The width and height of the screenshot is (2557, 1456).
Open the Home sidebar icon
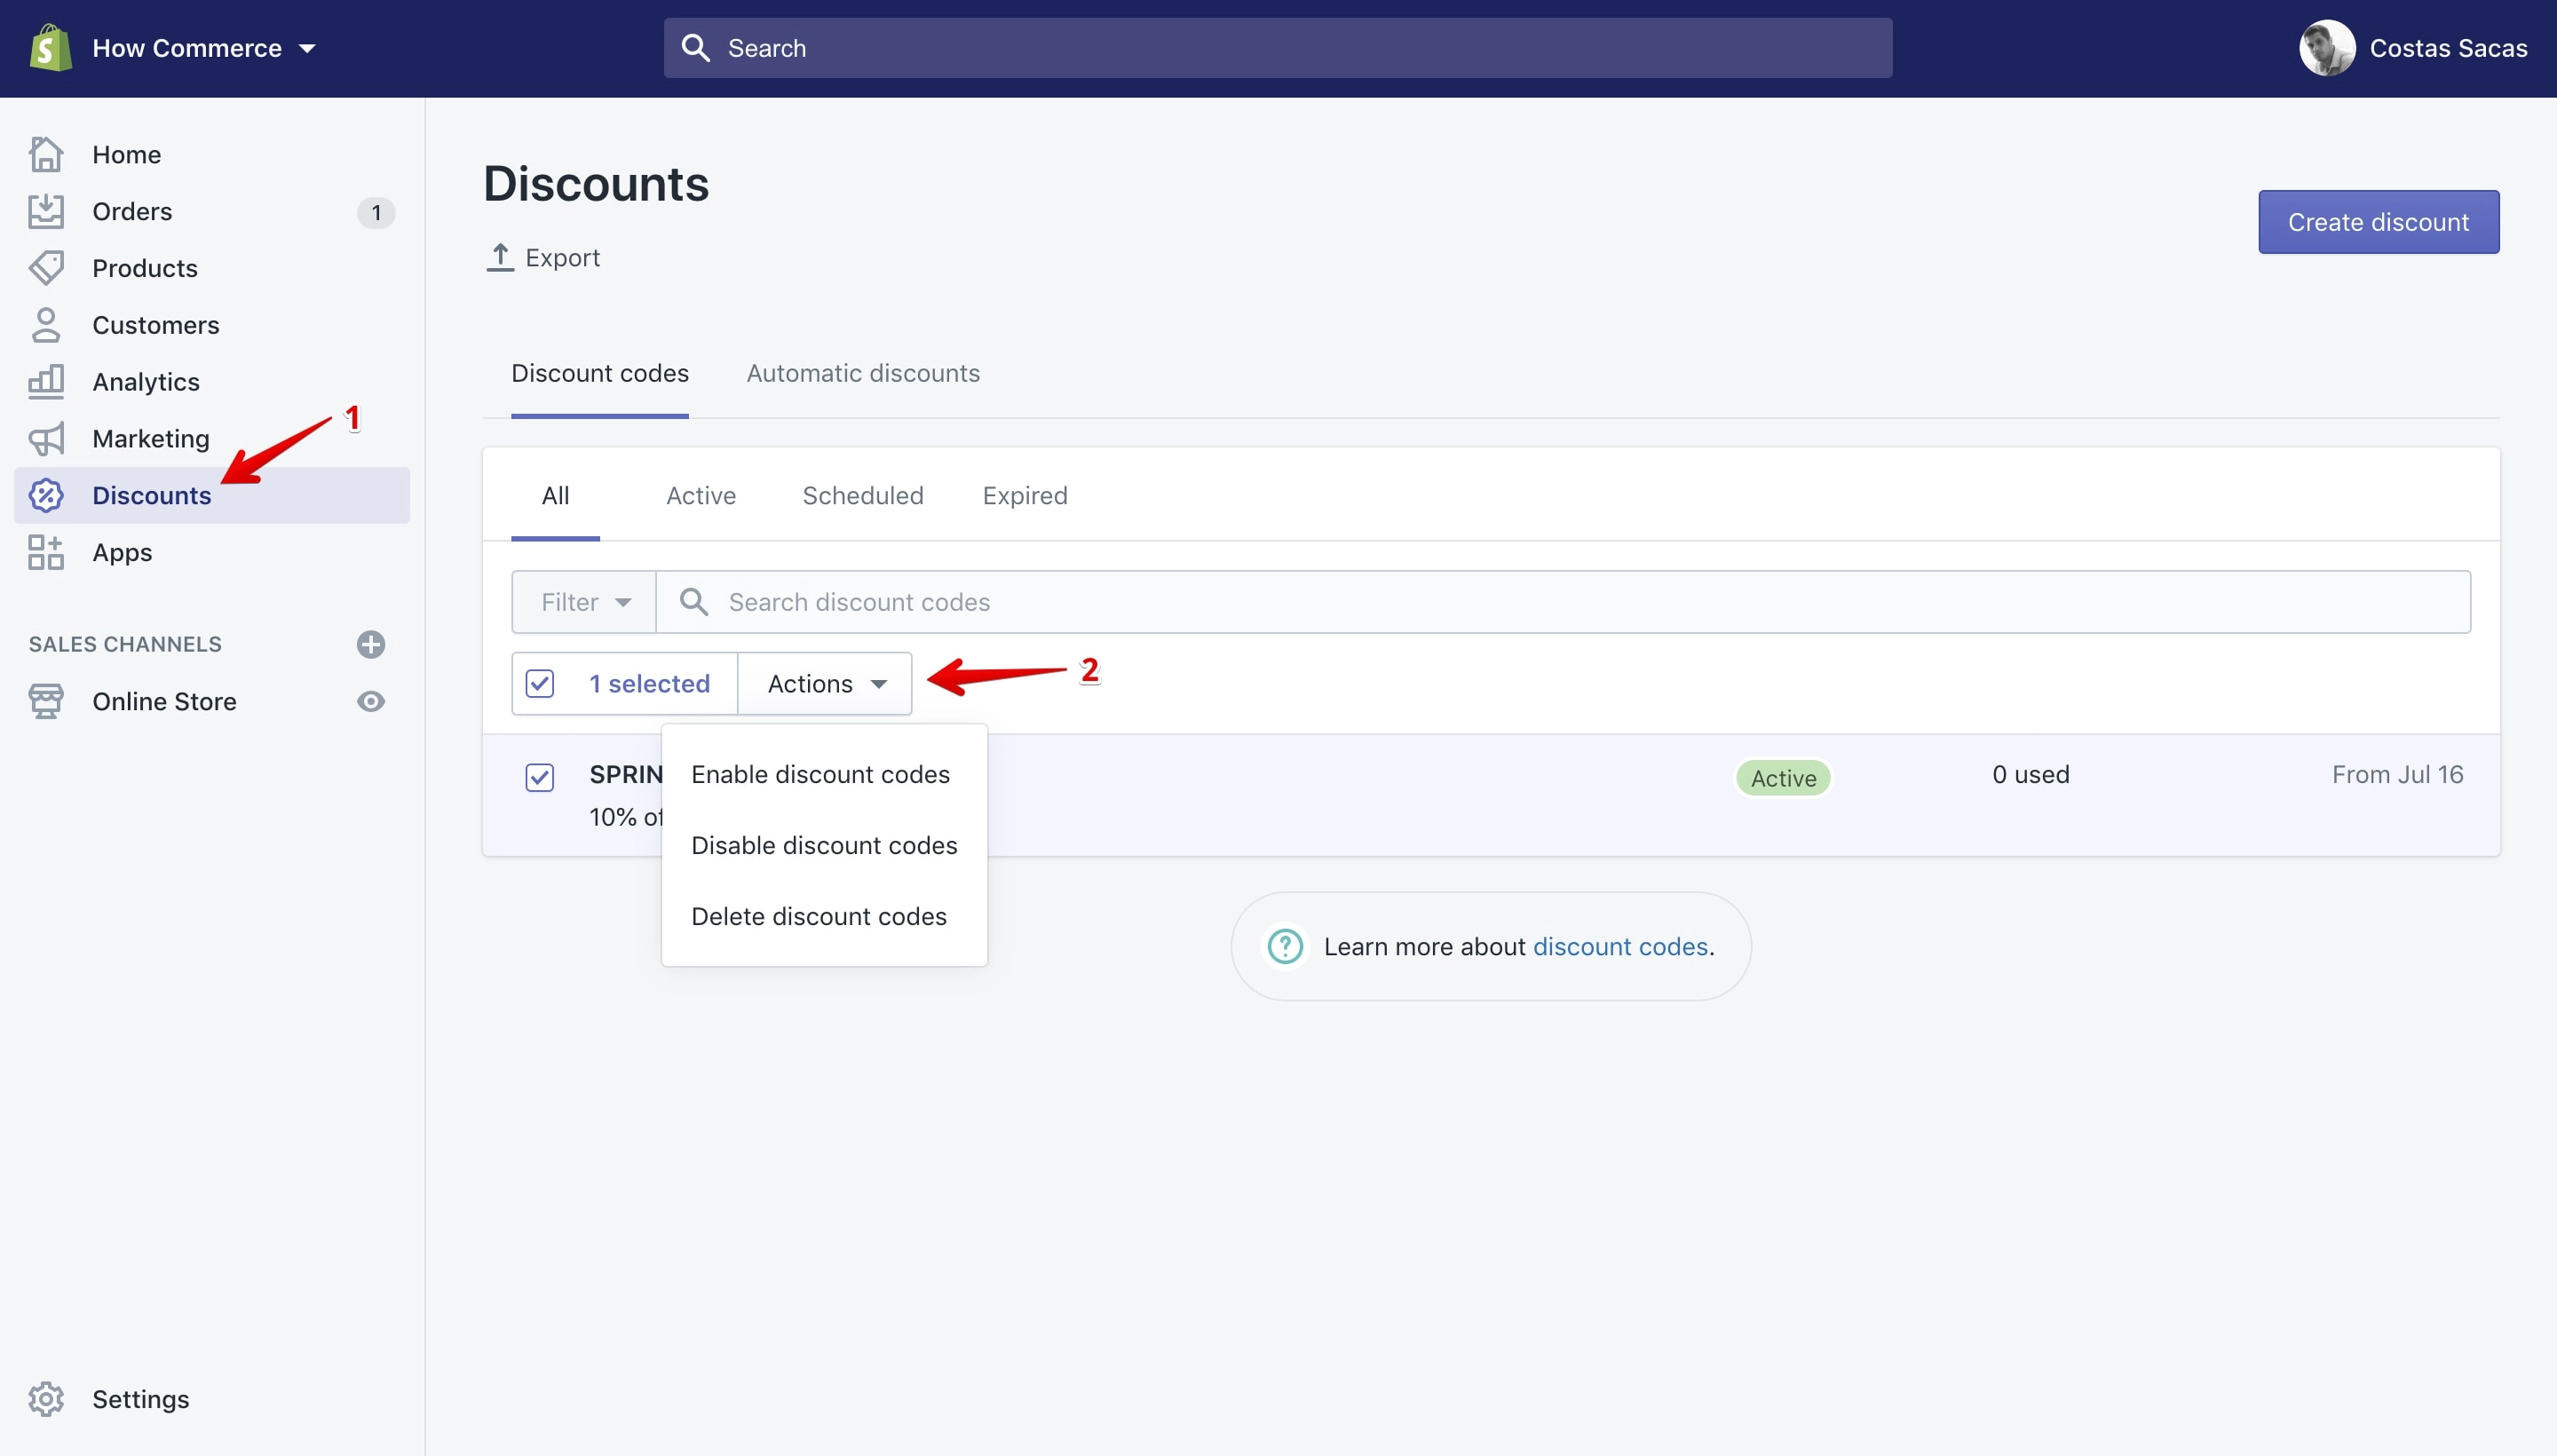coord(46,154)
